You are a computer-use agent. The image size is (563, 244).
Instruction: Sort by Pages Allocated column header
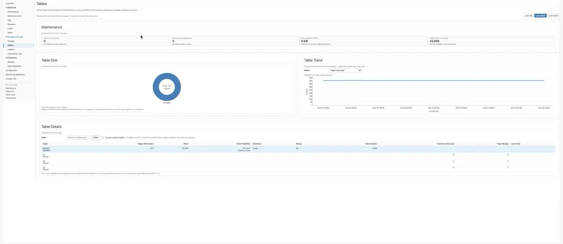[x=146, y=144]
